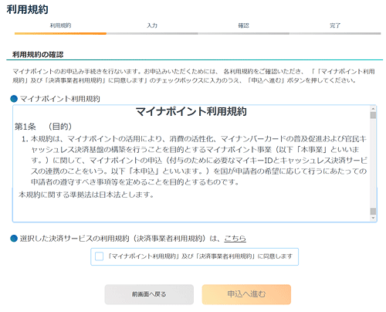Click the terms scrollbar down arrow
The width and height of the screenshot is (386, 312).
[x=373, y=218]
